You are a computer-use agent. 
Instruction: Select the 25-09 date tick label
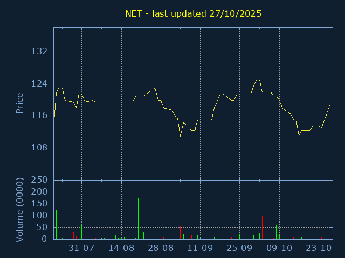tap(240, 248)
